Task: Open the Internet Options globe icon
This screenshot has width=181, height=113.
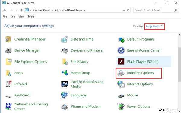Action: click(121, 84)
